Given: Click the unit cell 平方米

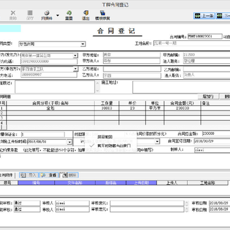Looking at the screenshot, I should pos(155,108).
